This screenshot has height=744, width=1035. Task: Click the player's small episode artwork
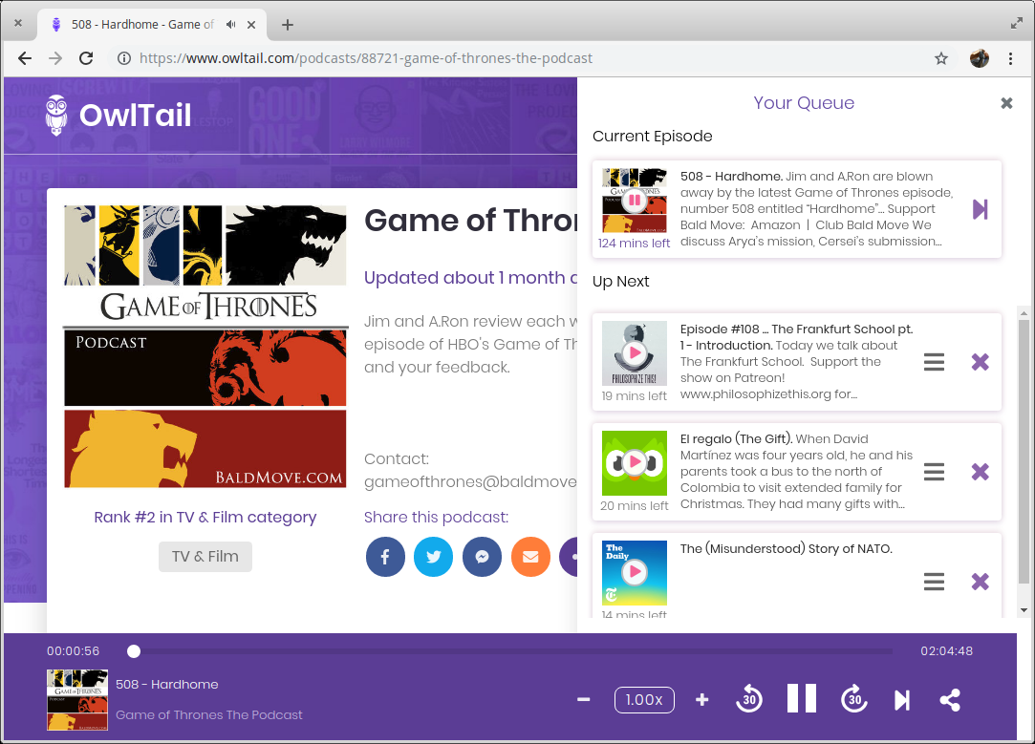click(x=77, y=700)
